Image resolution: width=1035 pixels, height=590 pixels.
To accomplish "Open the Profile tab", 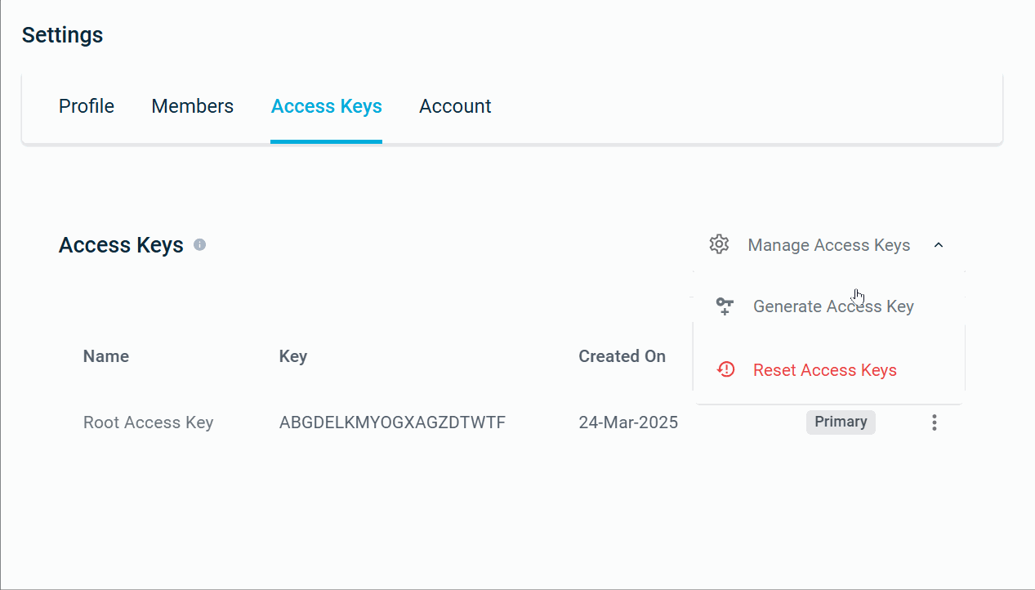I will pos(87,106).
